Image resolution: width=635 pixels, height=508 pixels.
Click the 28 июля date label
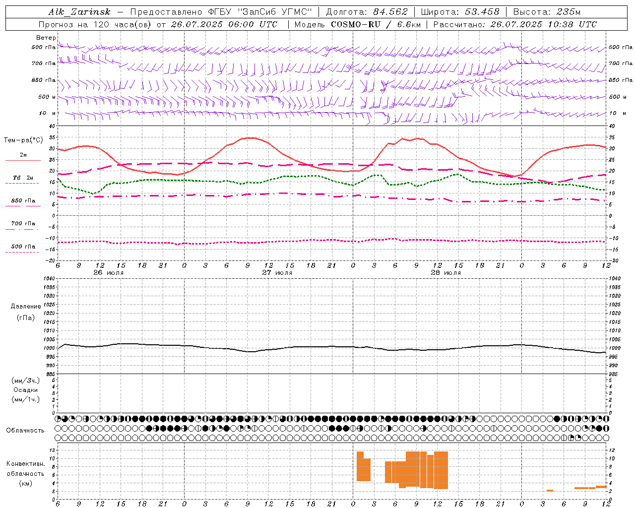(x=445, y=273)
